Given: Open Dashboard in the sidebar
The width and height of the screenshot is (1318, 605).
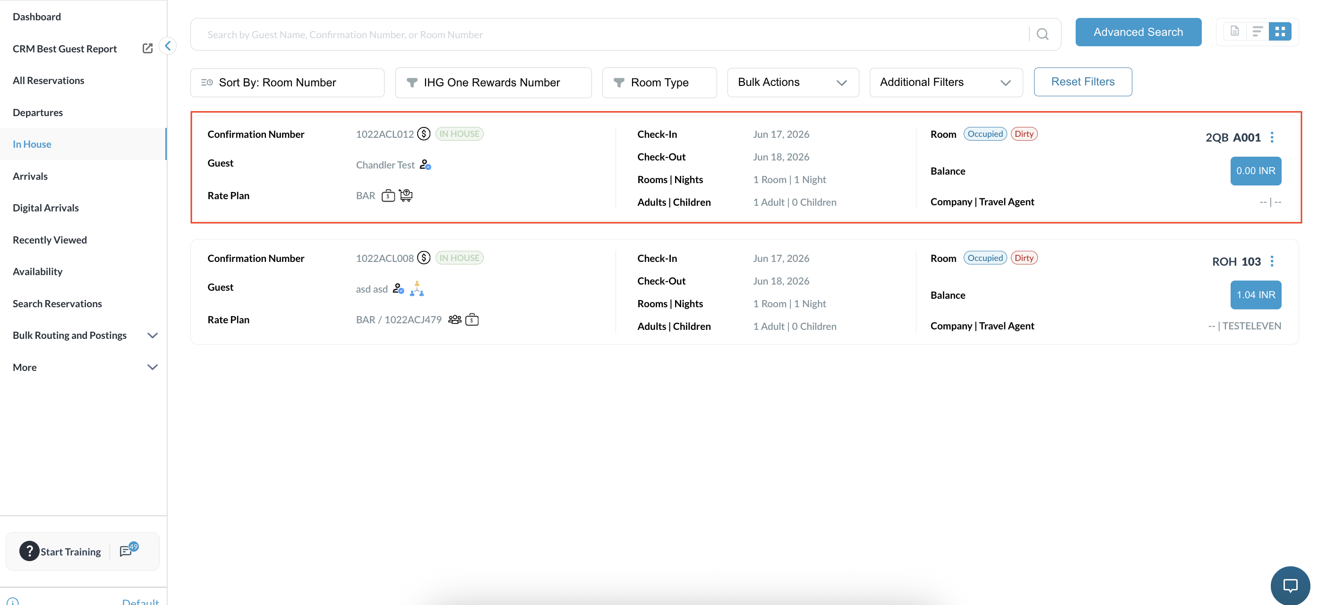Looking at the screenshot, I should pos(37,17).
